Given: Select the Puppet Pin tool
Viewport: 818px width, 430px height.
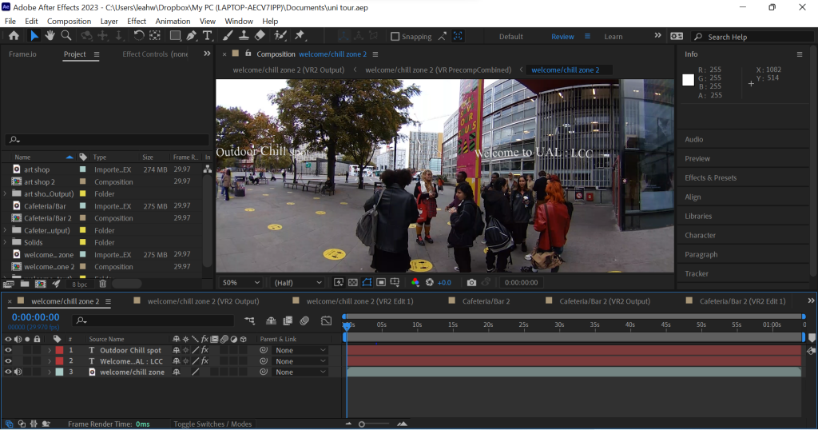Looking at the screenshot, I should (x=300, y=35).
